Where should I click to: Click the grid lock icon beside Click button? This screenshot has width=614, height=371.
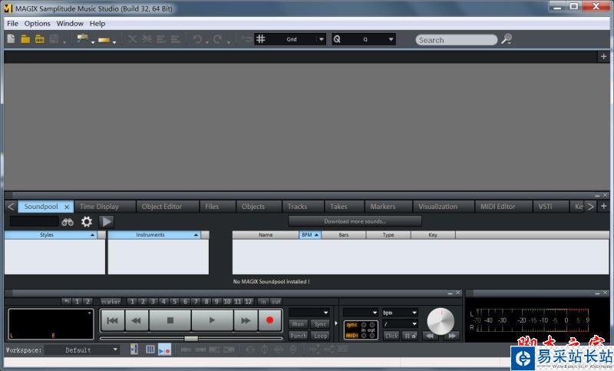(410, 336)
